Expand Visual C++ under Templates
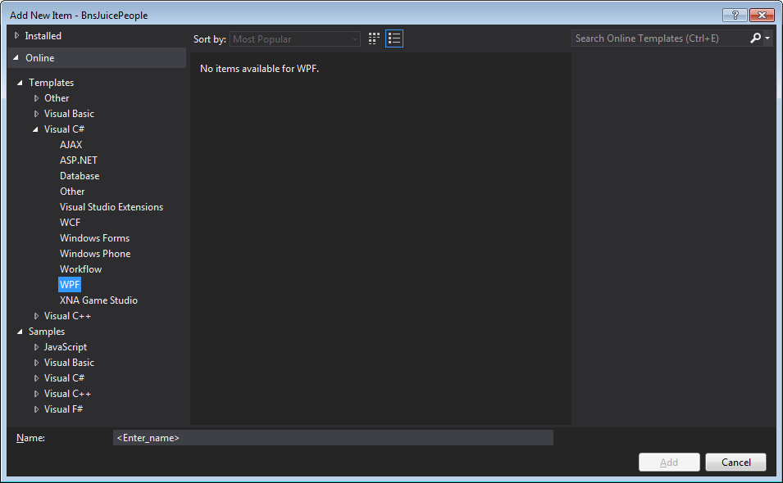This screenshot has width=783, height=483. pos(36,316)
